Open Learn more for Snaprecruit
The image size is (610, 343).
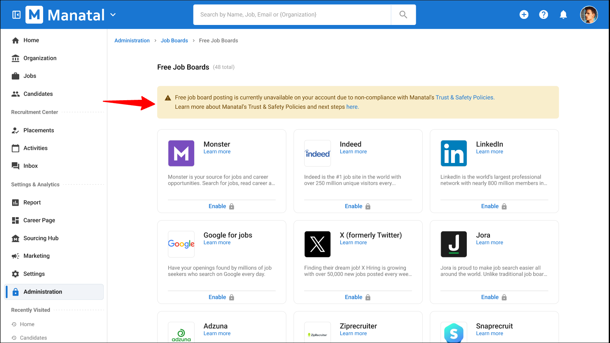click(x=490, y=333)
